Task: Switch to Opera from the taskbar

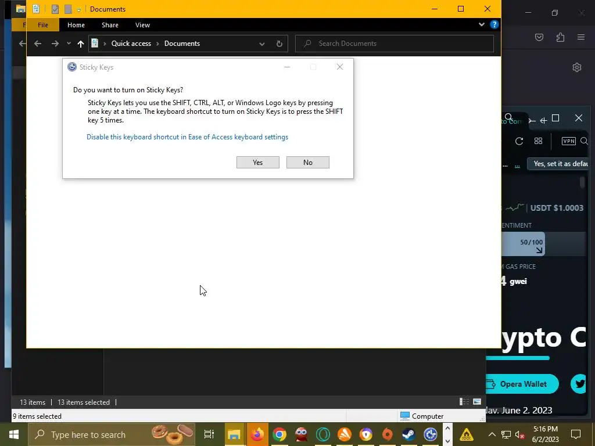Action: click(323, 434)
